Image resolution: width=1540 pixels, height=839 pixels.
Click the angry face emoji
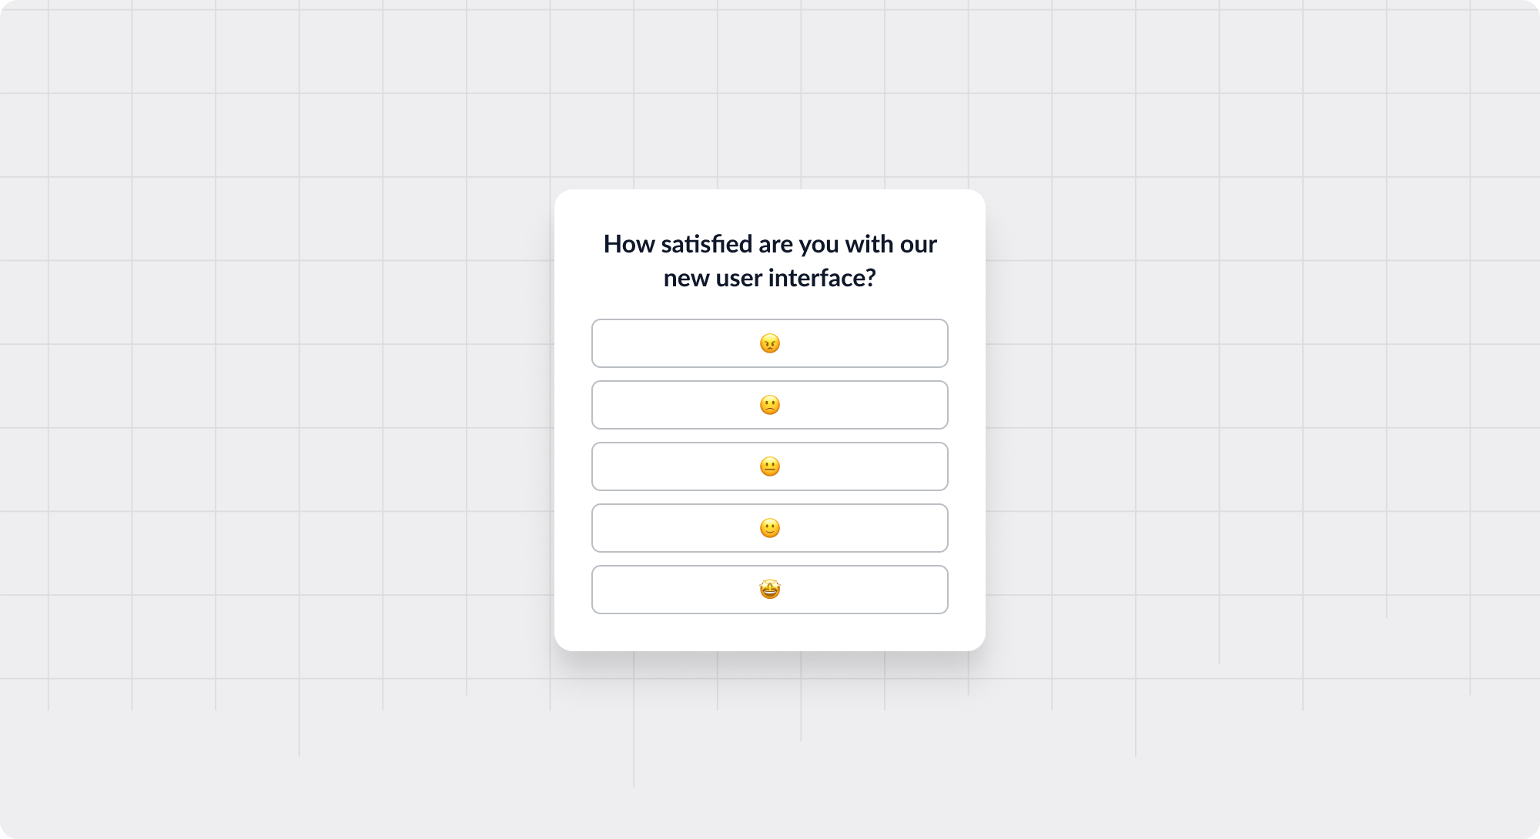tap(770, 343)
